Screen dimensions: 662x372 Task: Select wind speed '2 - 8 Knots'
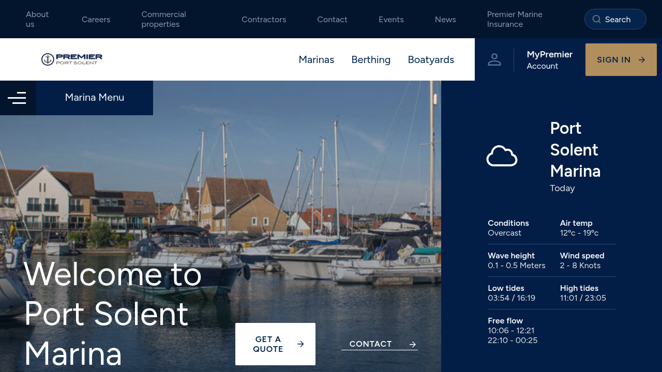(580, 266)
